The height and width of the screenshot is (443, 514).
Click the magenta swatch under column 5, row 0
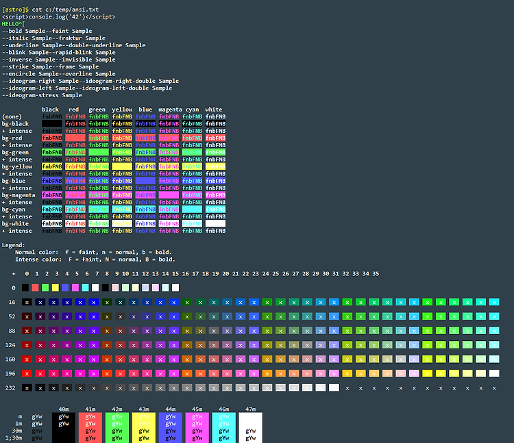tap(75, 288)
